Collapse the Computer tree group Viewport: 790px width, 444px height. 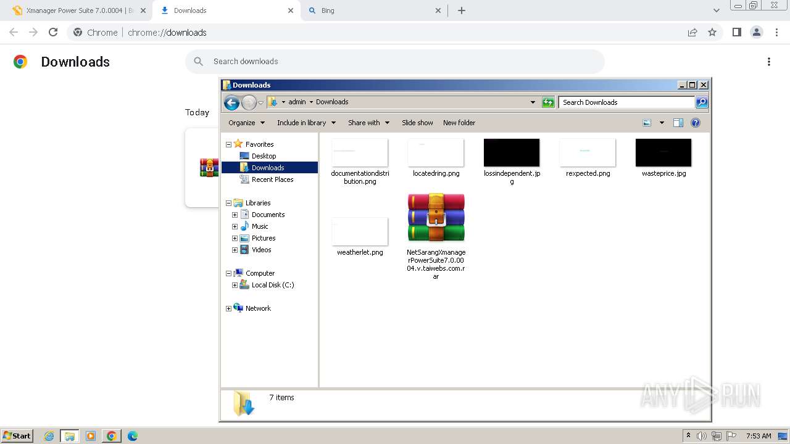228,273
